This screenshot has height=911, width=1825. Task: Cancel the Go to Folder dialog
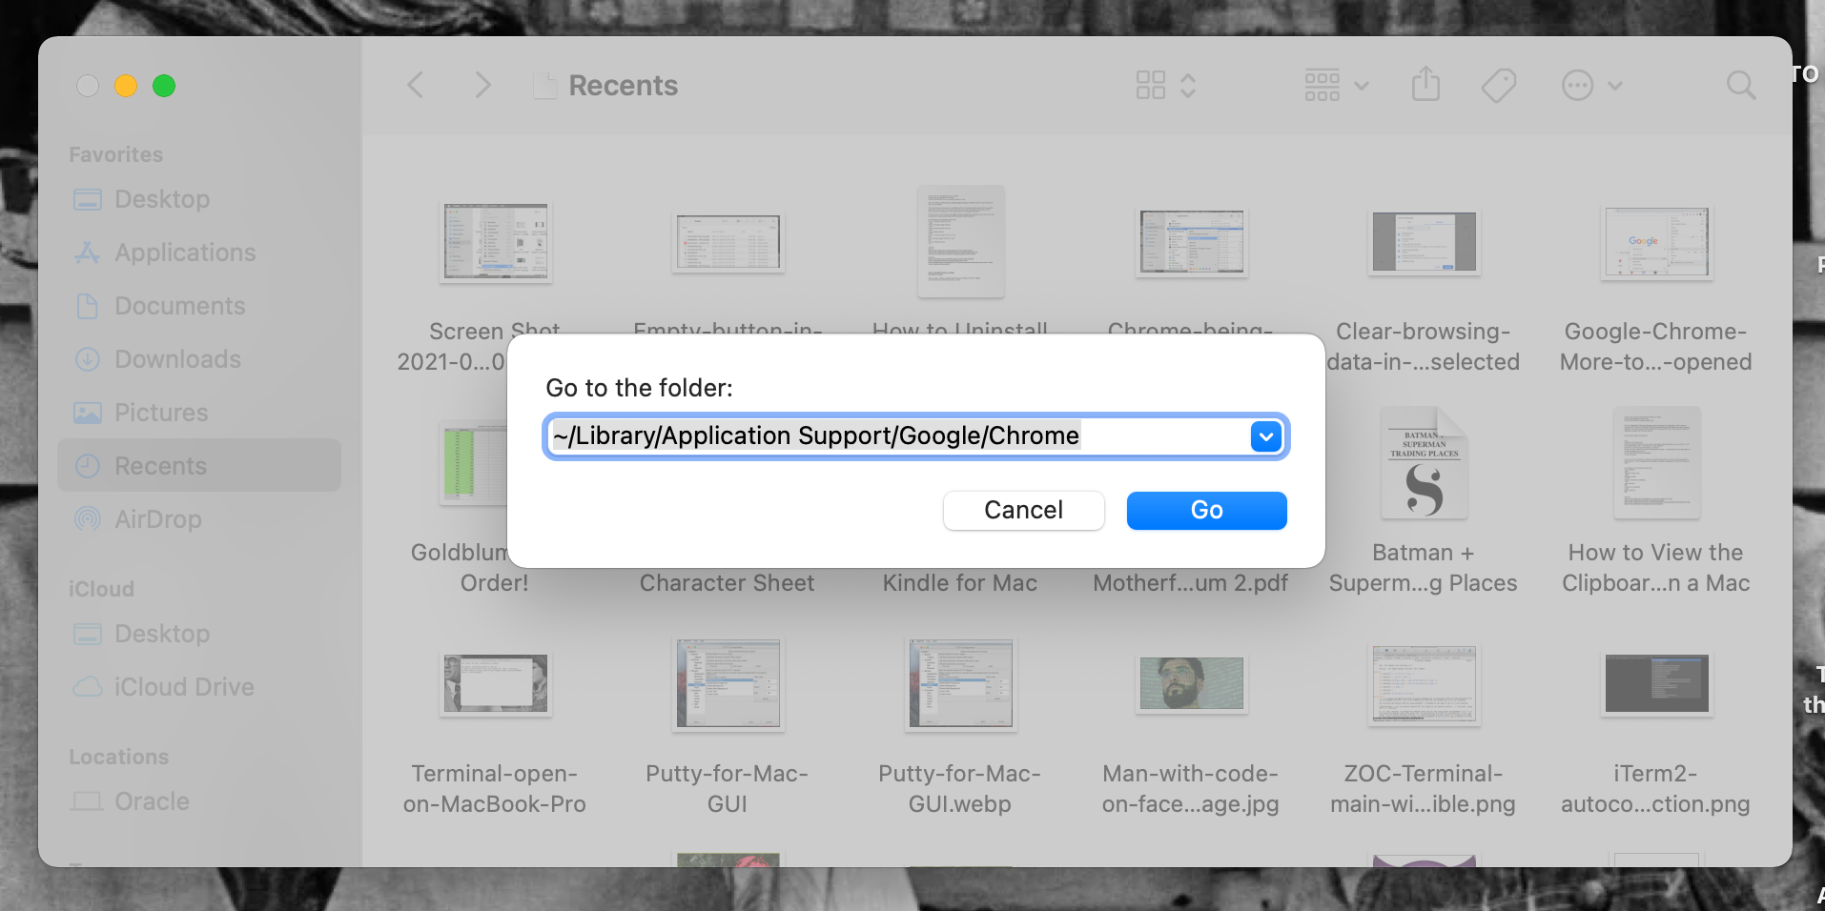click(1023, 510)
